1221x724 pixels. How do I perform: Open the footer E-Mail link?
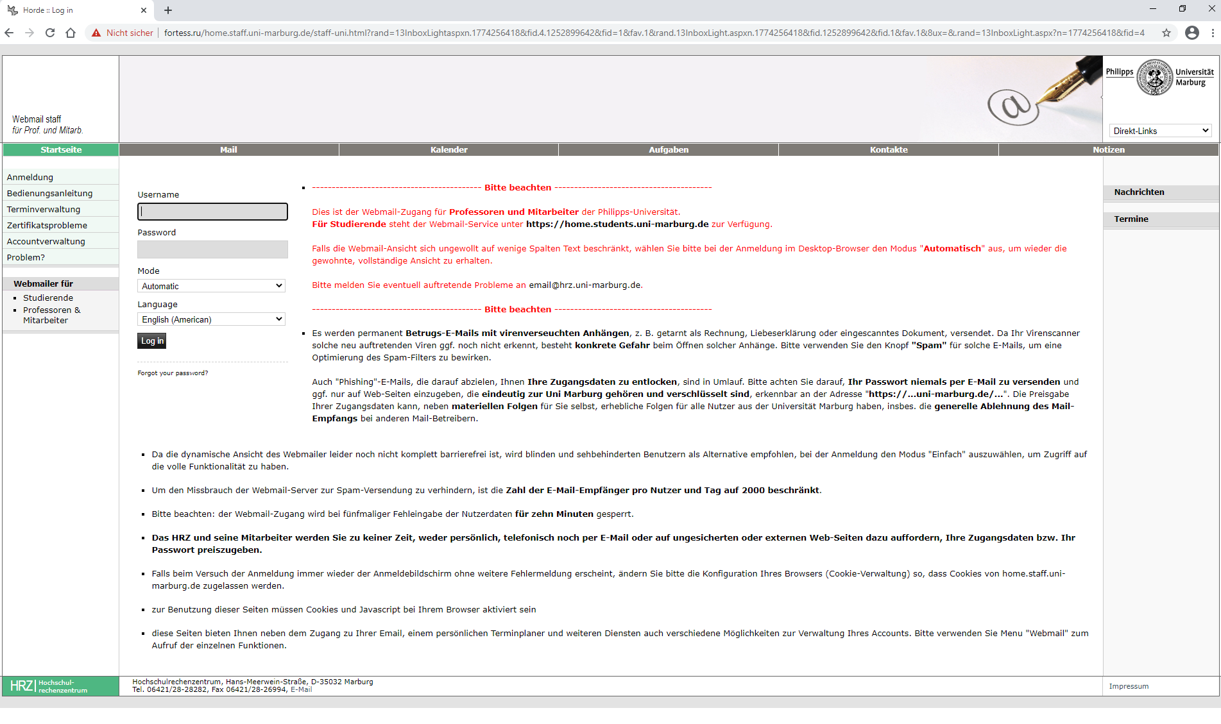[x=301, y=690]
